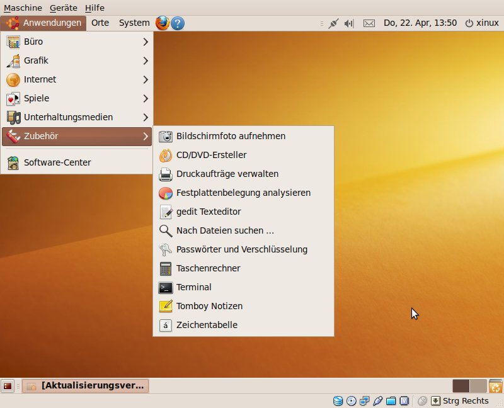
Task: Click the network connection status icon
Action: (333, 23)
